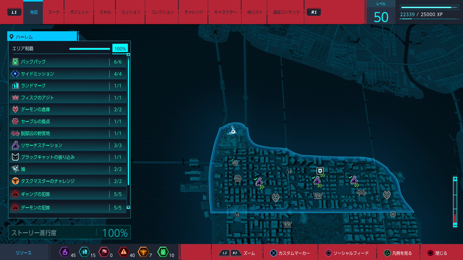Image resolution: width=463 pixels, height=260 pixels.
Task: Switch to the コレクション tab
Action: (162, 12)
